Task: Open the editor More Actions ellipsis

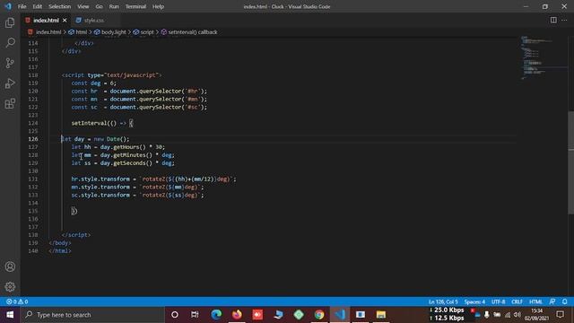Action: (x=564, y=20)
